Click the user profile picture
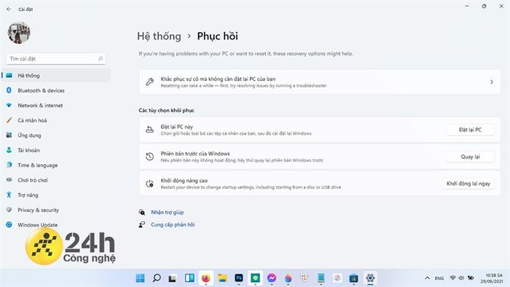510x287 pixels. [x=19, y=33]
